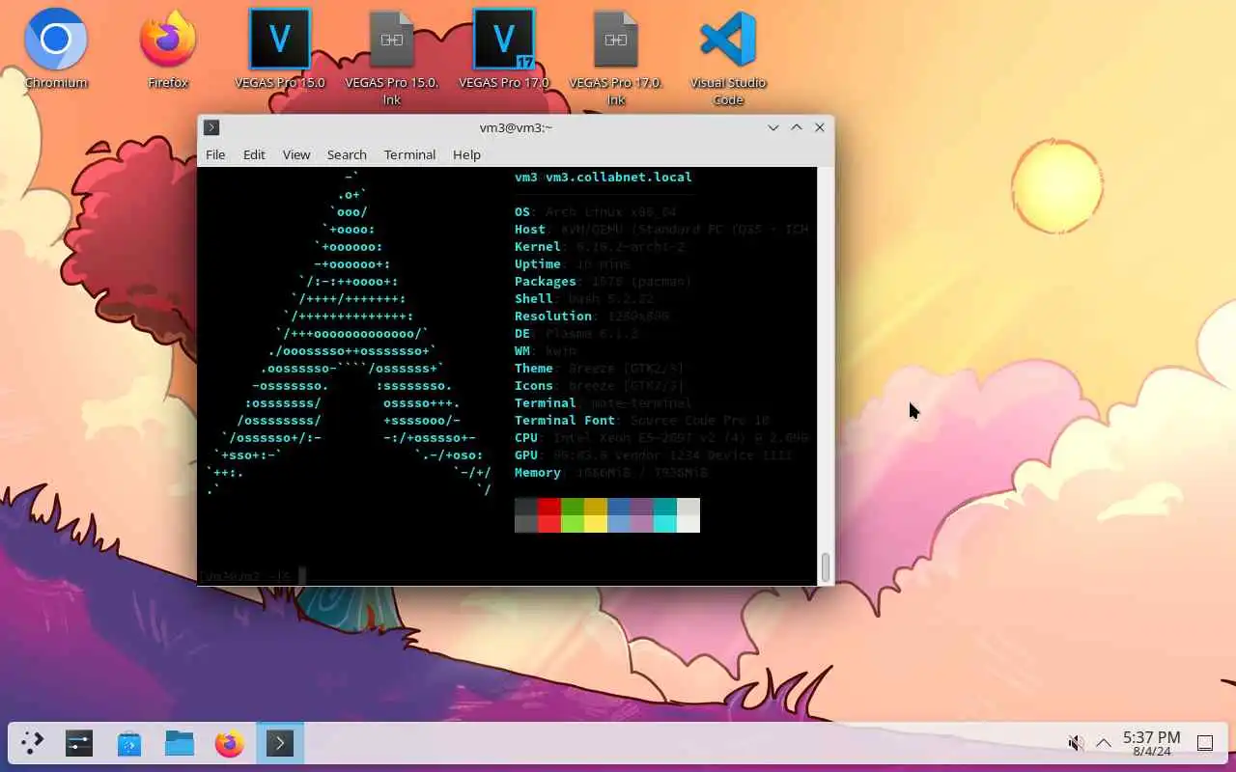Click the bright cyan color block in neofetch palette
Screen dimensions: 1236x772
tap(665, 524)
